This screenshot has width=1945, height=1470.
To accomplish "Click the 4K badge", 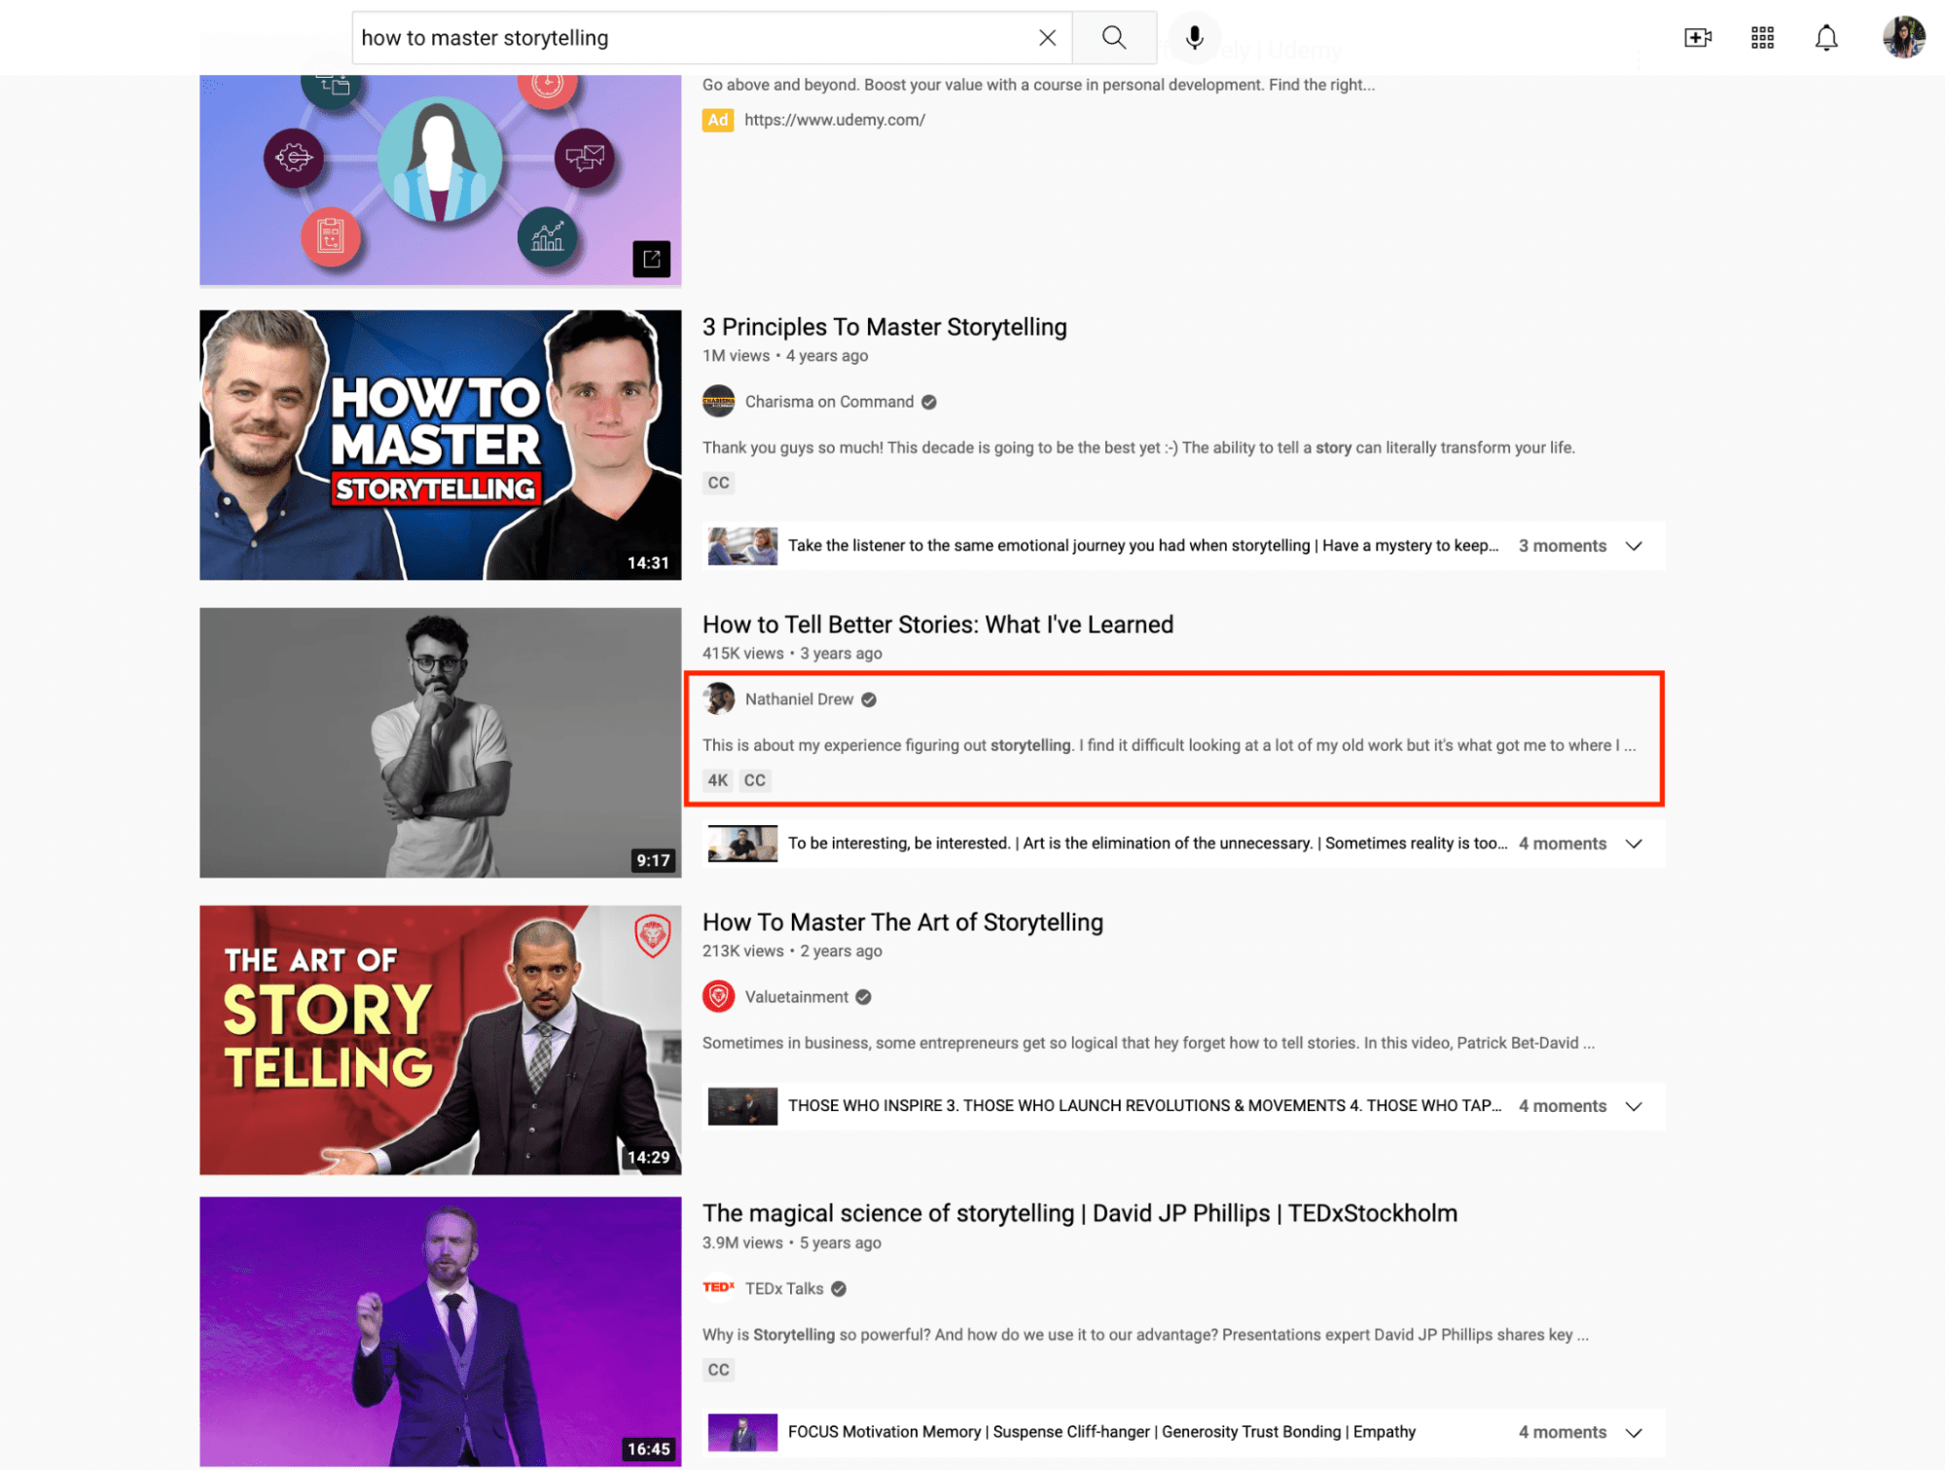I will coord(718,780).
